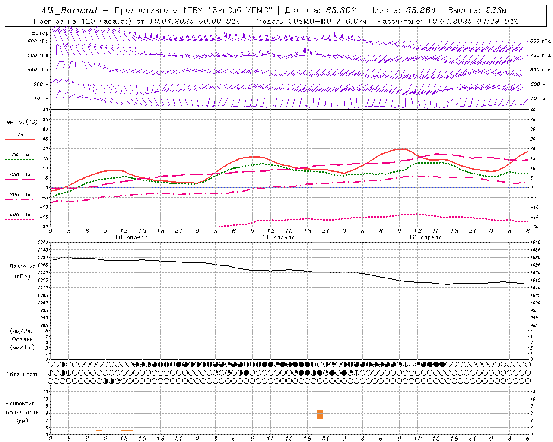
Task: Click right-side wind level label 700 гПа
Action: 540,55
